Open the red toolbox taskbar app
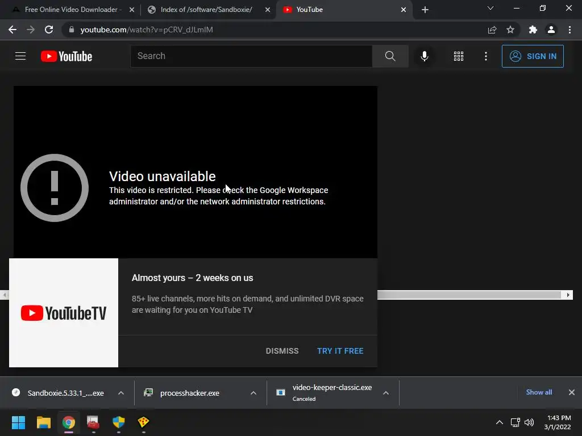This screenshot has width=582, height=436. [93, 422]
